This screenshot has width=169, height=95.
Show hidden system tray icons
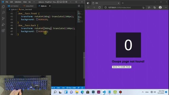[x=143, y=92]
